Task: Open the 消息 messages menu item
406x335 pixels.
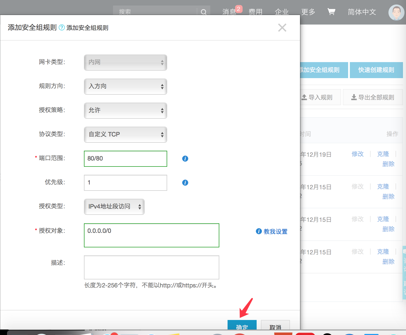Action: [x=229, y=12]
